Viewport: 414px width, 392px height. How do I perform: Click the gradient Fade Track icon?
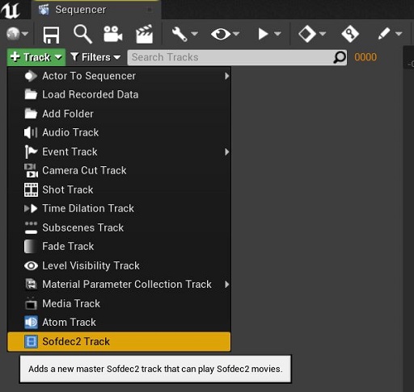tap(30, 247)
